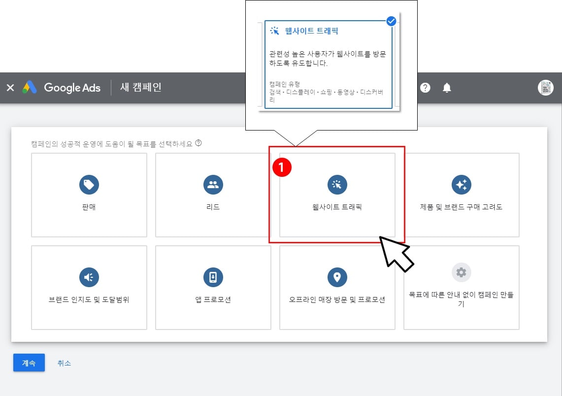562x396 pixels.
Task: Close the new campaign page with the X icon
Action: [10, 88]
